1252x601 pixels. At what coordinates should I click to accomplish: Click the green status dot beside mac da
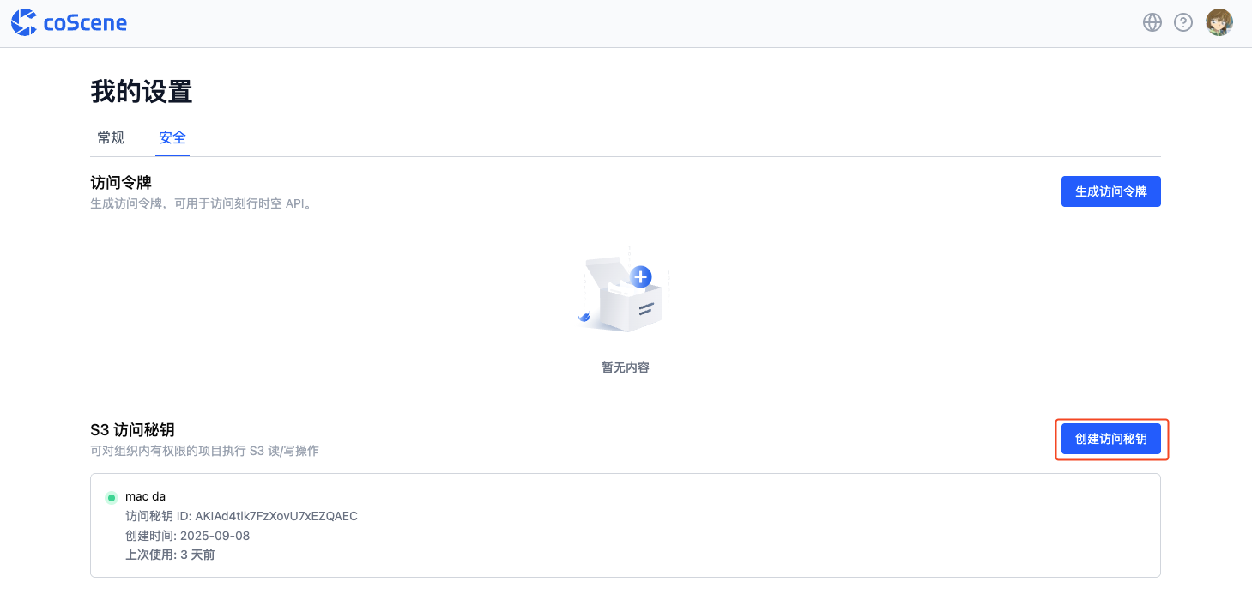(111, 497)
